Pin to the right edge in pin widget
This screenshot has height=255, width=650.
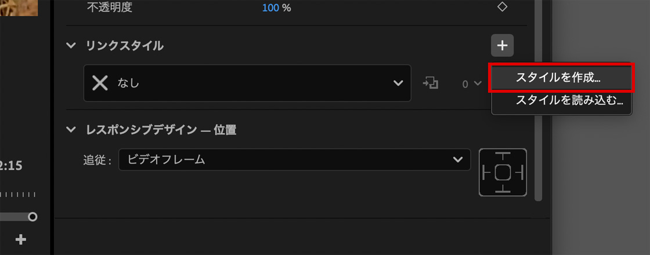(519, 172)
